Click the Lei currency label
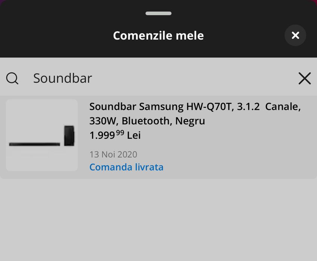This screenshot has width=317, height=261. [134, 135]
